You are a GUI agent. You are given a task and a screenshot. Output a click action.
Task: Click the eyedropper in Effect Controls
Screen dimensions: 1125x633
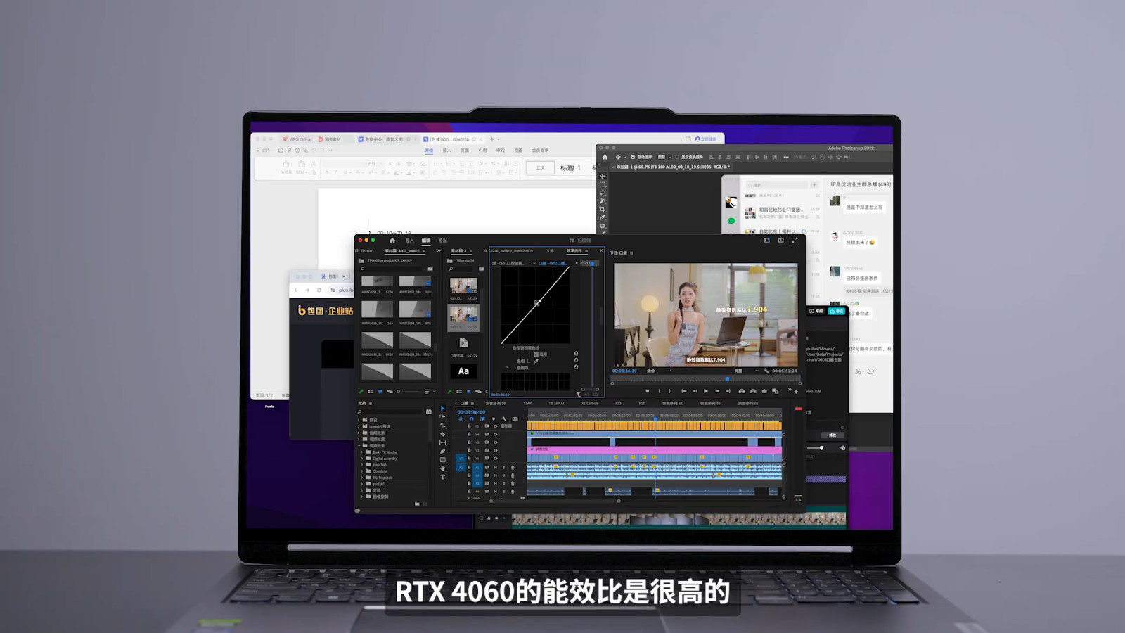pyautogui.click(x=536, y=361)
